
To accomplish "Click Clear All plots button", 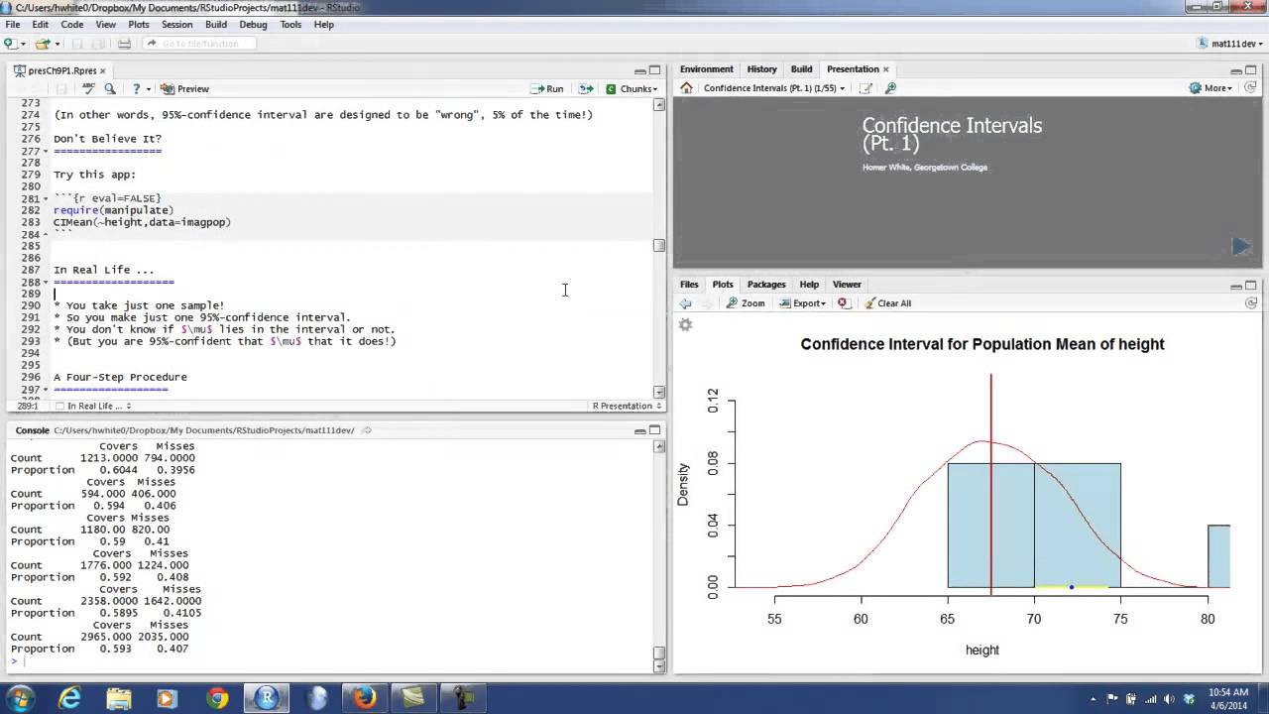I will coord(887,303).
